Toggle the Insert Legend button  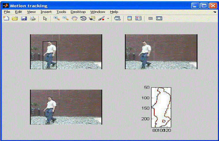[x=138, y=18]
